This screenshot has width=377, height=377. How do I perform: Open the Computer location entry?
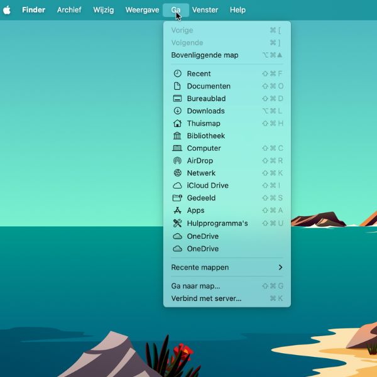[204, 148]
